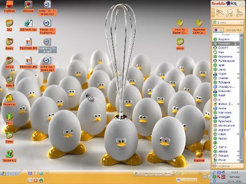Click the taskbar clock showing 14:15
The height and width of the screenshot is (184, 246).
(235, 172)
